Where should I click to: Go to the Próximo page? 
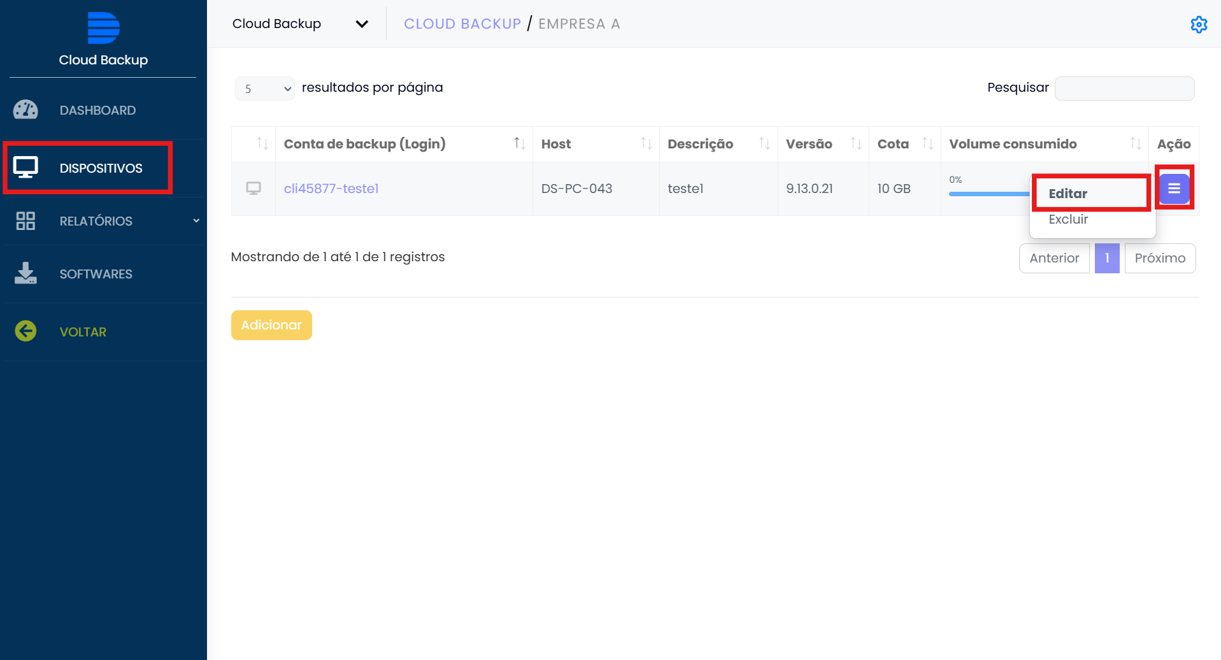[x=1159, y=258]
